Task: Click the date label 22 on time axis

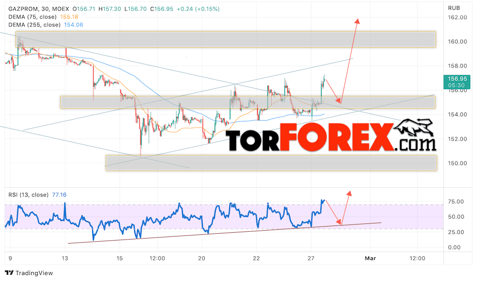Action: 257,258
